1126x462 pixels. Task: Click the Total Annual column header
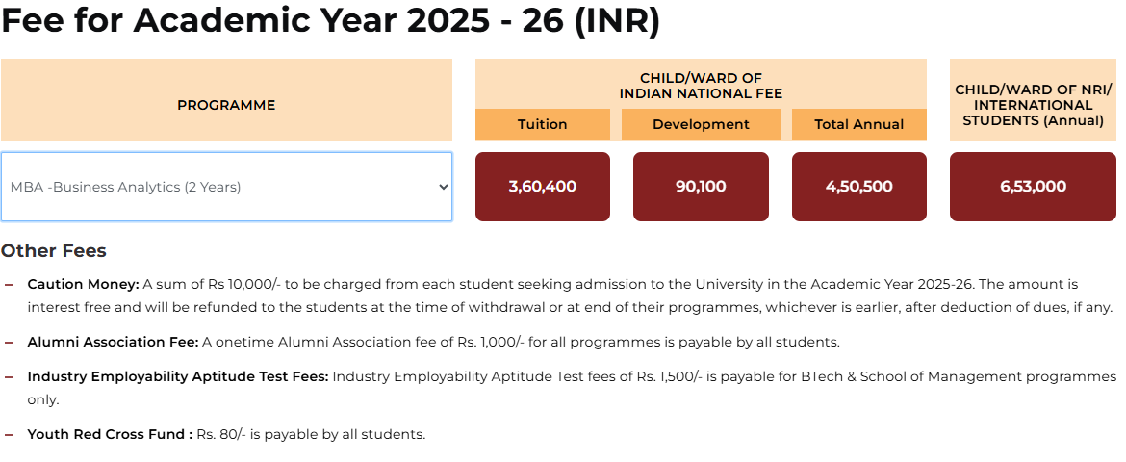(x=858, y=124)
